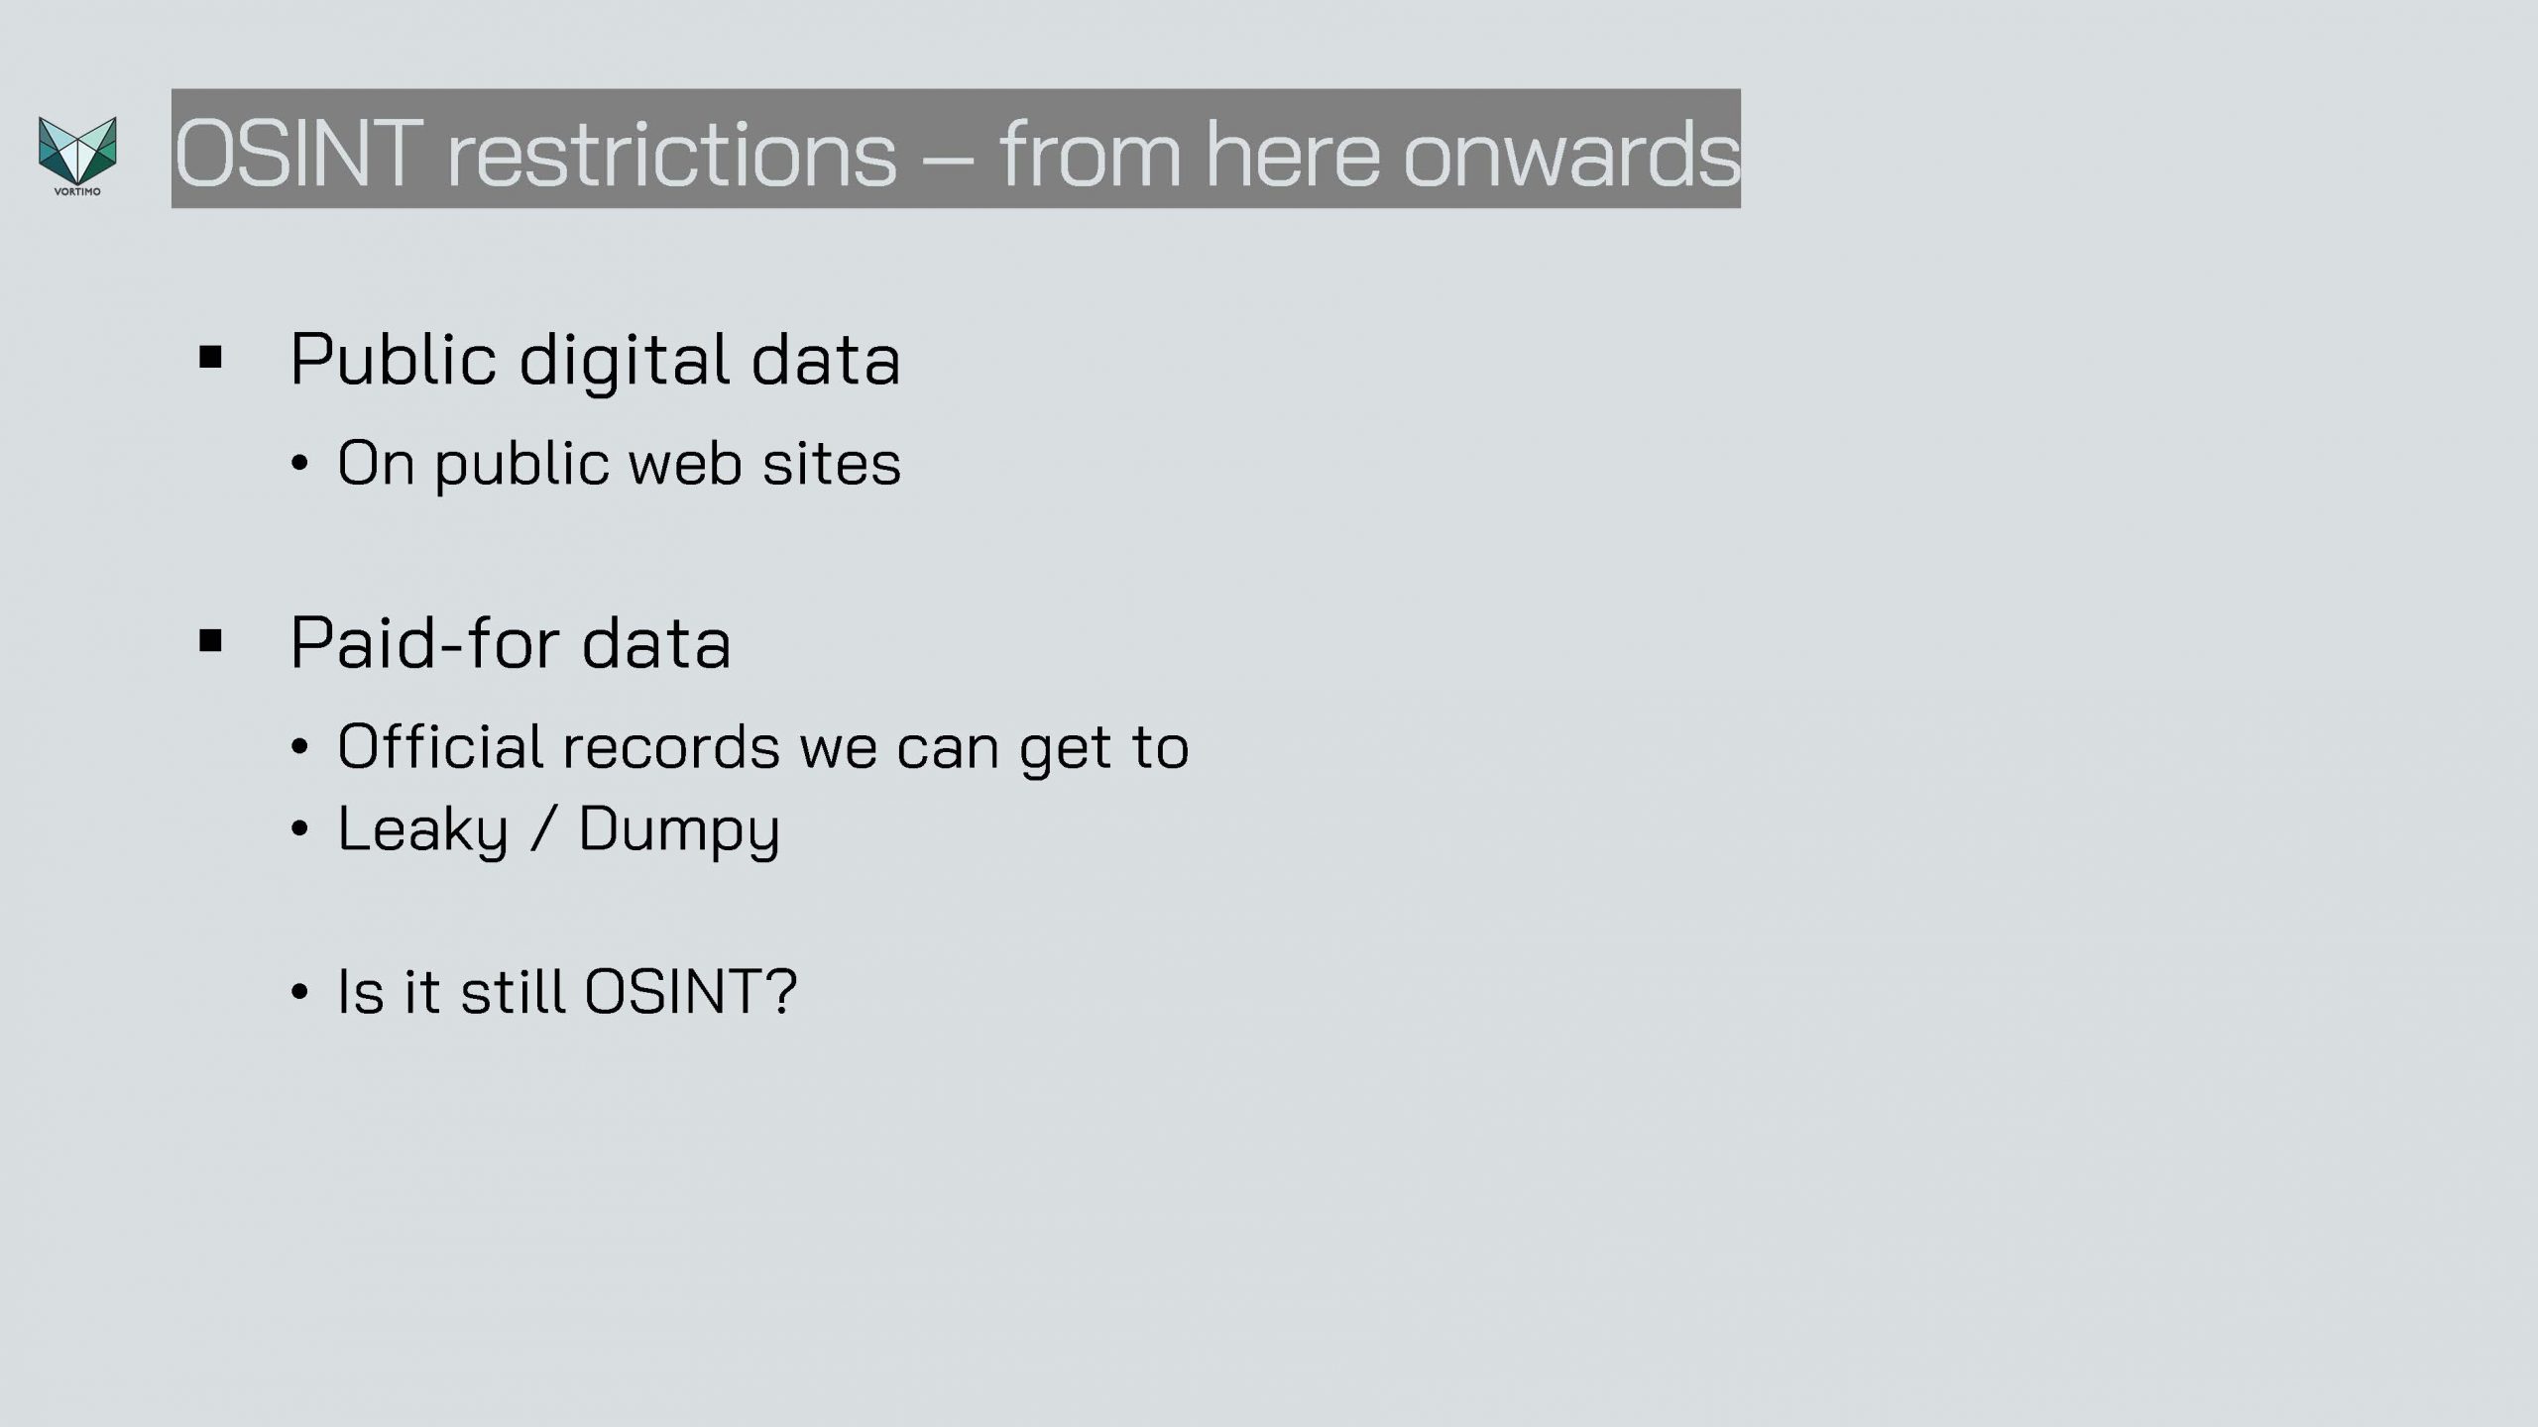
Task: Click the bullet beside Leaky / Dumpy
Action: [x=300, y=829]
